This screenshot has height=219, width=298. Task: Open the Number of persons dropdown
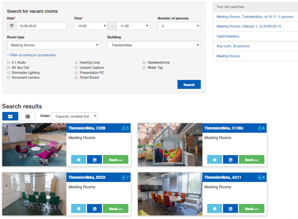(179, 26)
